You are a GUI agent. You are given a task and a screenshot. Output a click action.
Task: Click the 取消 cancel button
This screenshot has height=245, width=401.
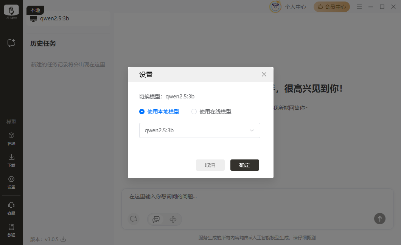click(210, 165)
